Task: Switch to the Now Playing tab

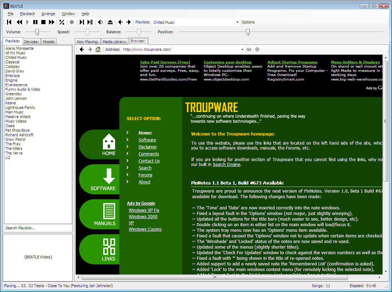Action: (x=87, y=42)
